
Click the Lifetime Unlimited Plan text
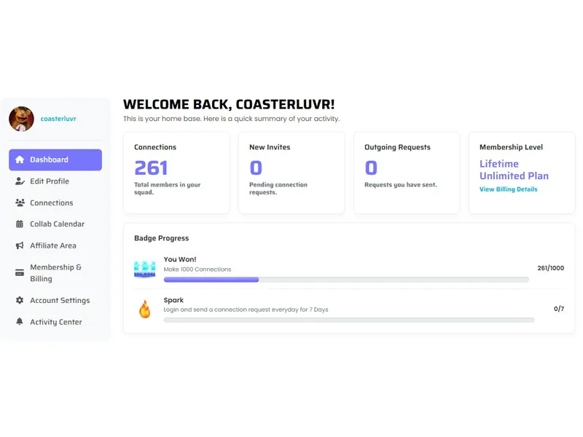pos(514,170)
